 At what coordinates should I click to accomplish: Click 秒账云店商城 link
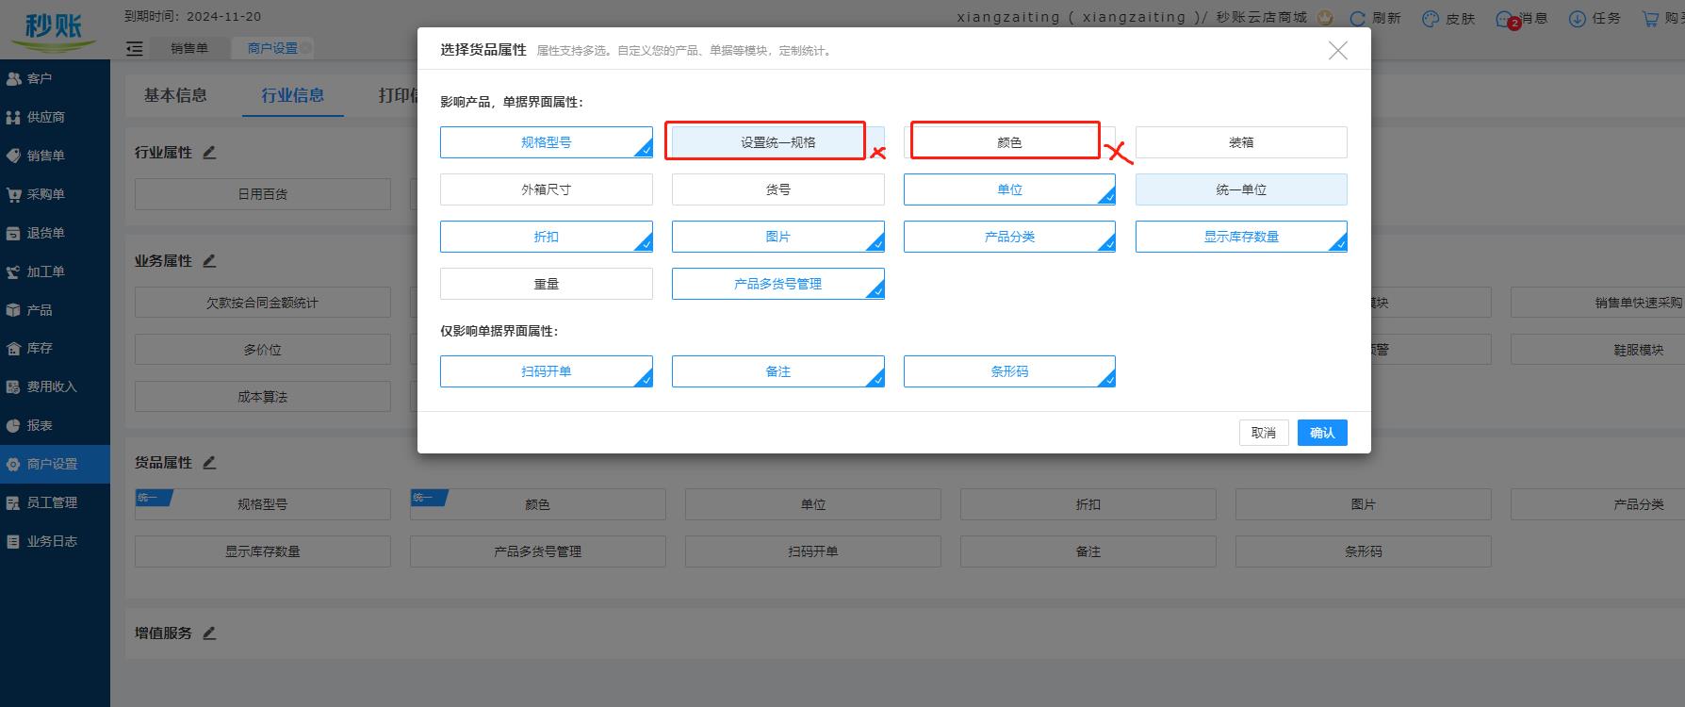[x=1262, y=18]
